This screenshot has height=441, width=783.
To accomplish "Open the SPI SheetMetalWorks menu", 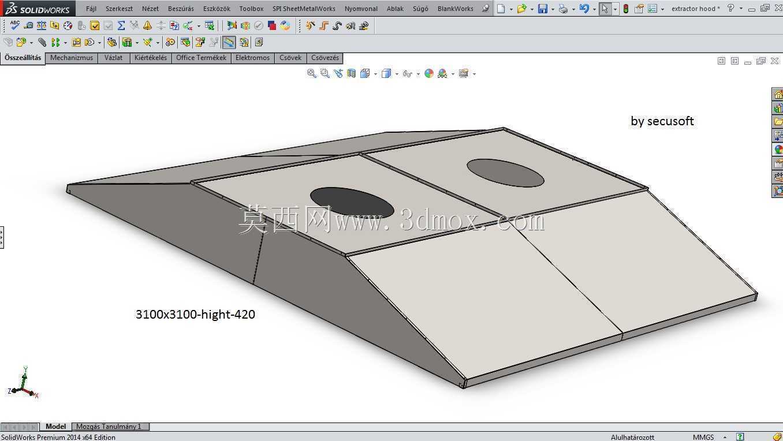I will click(304, 9).
